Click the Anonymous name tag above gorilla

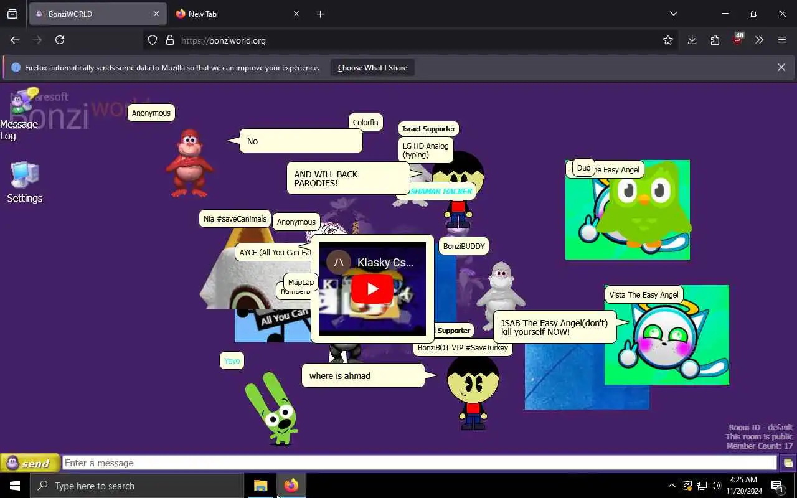(151, 113)
